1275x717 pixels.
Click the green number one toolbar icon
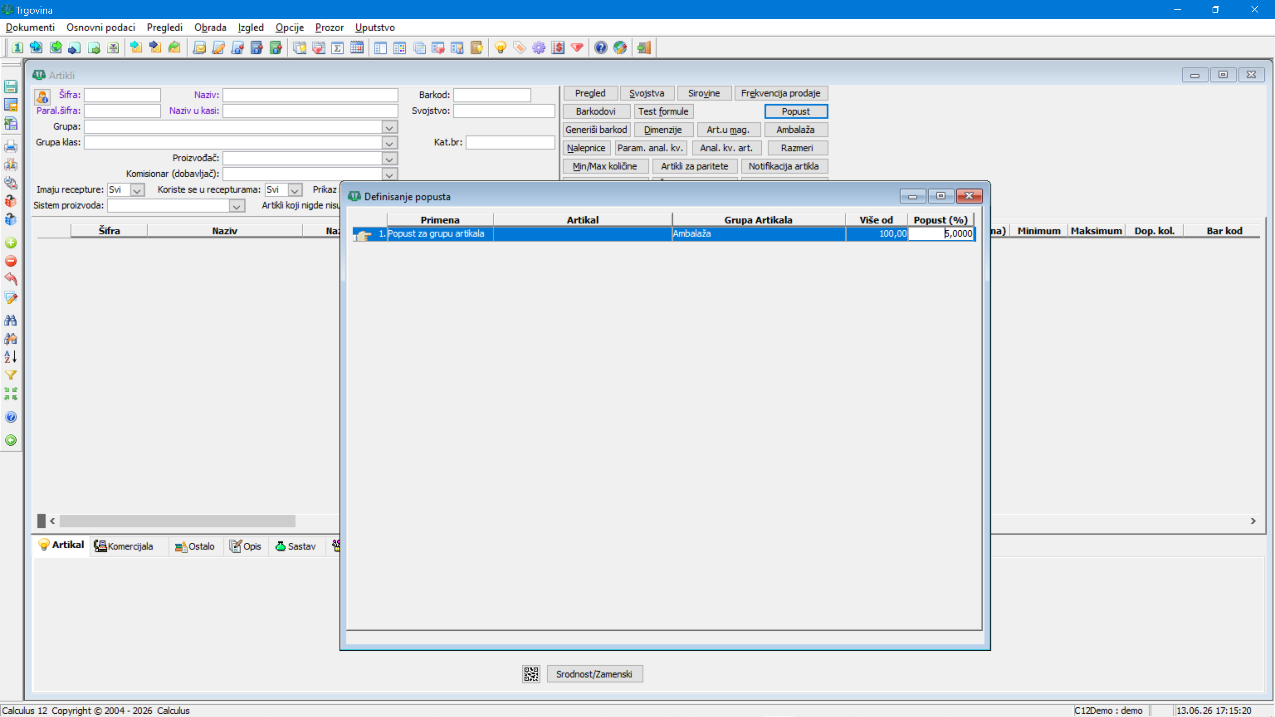[x=17, y=47]
